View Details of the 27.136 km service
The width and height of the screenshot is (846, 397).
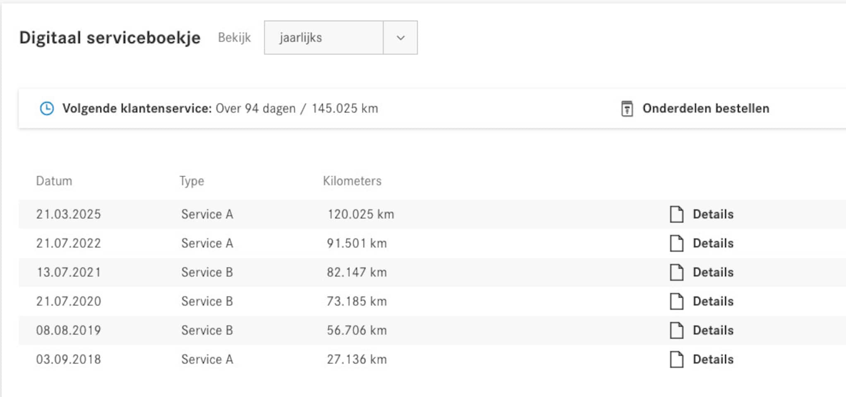[713, 359]
